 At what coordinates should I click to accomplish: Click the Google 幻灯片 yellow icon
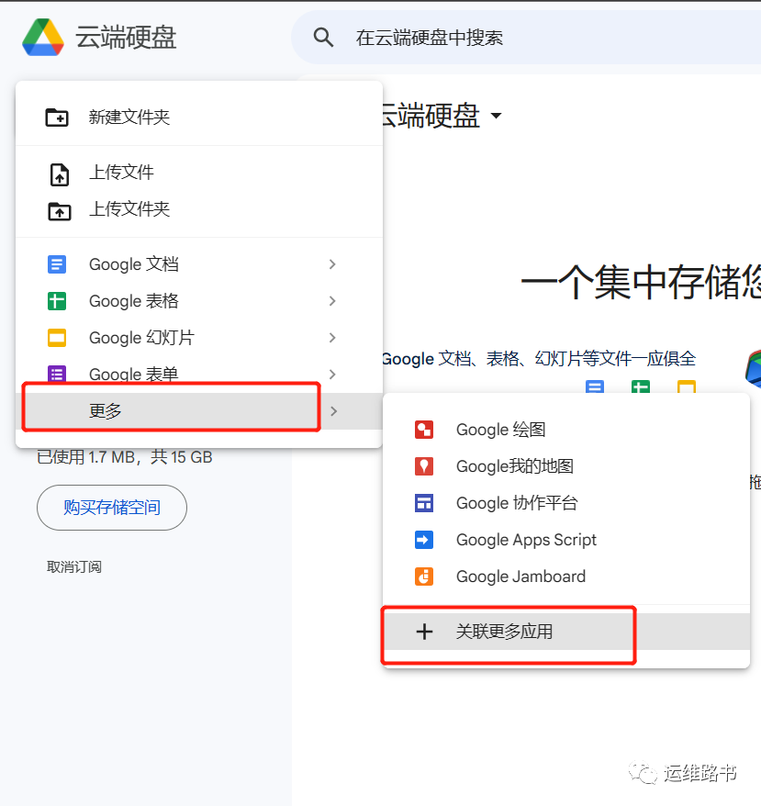tap(57, 338)
